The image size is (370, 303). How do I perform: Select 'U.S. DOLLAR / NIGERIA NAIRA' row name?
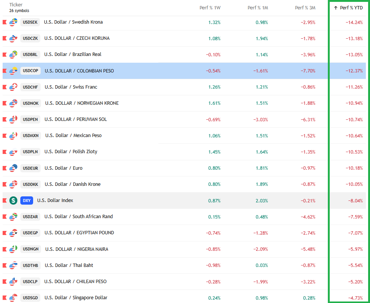point(77,249)
